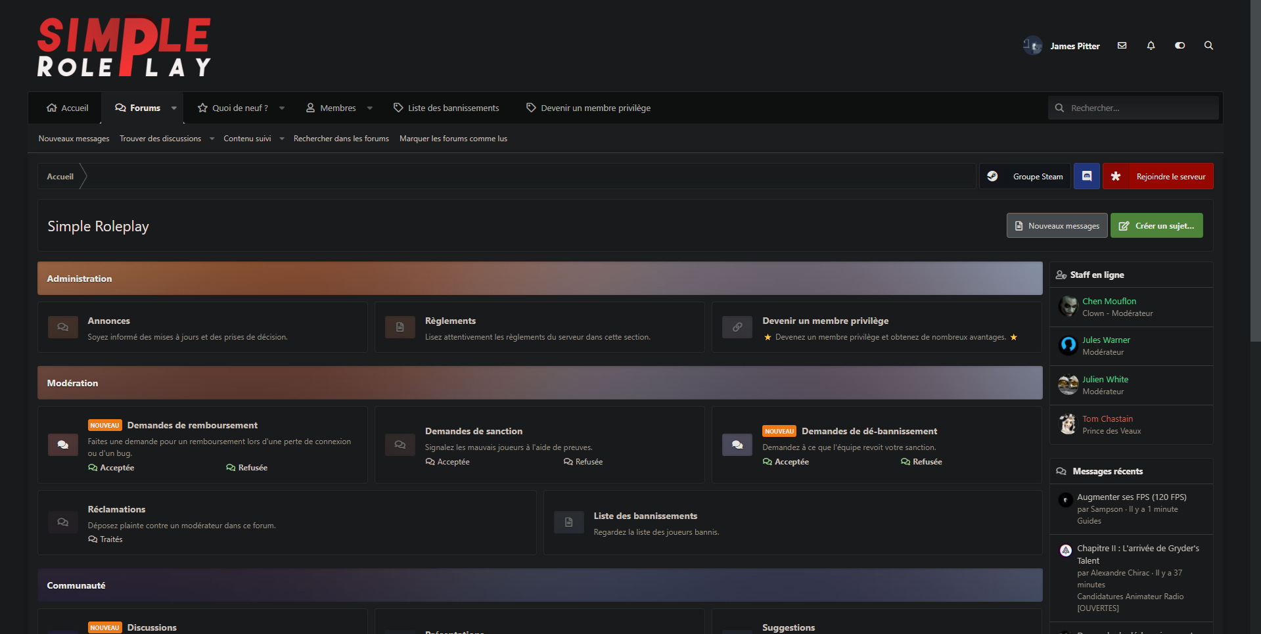Click the search magnifier icon in header

pos(1208,46)
